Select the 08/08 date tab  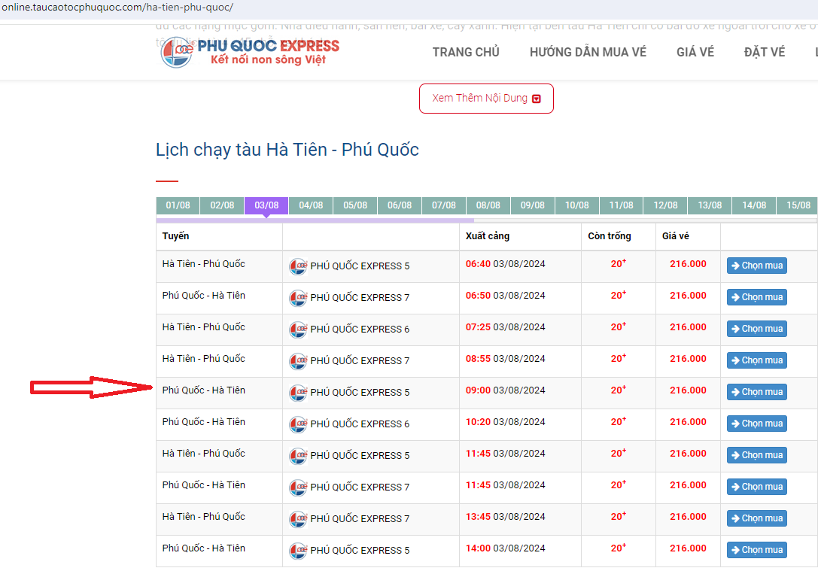click(488, 205)
